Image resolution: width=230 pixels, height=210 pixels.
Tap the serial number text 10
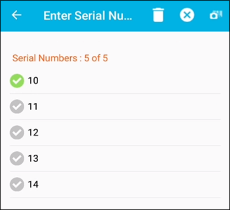point(33,81)
